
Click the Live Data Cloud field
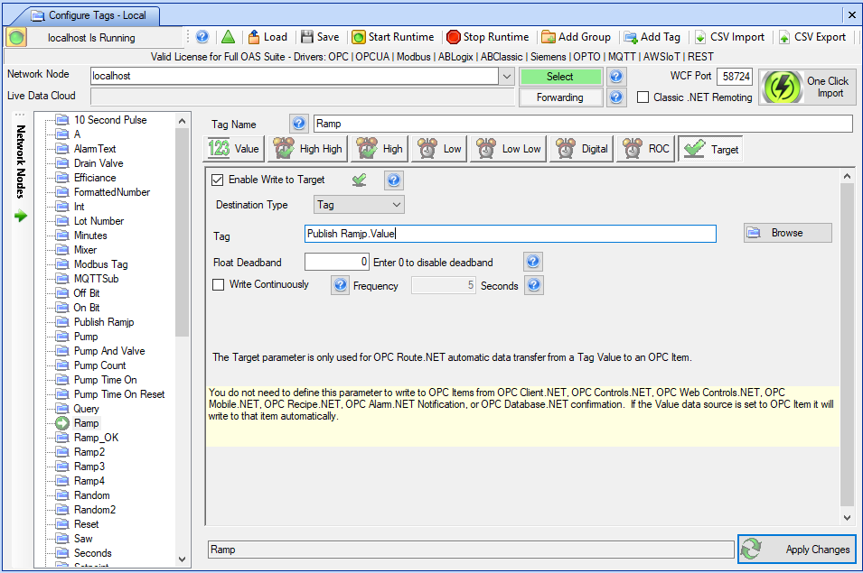pos(302,97)
